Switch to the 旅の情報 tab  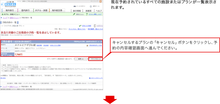coord(77,11)
